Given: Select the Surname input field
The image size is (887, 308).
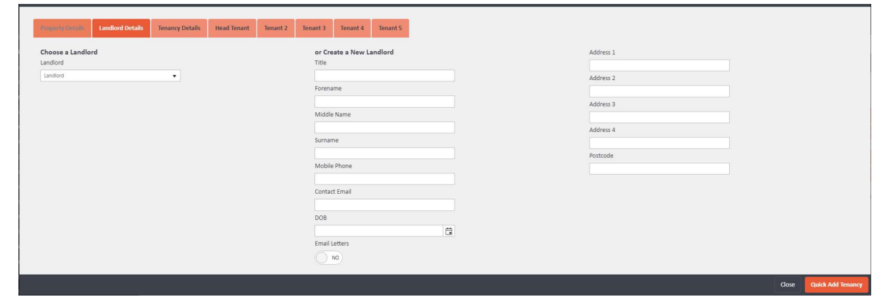Looking at the screenshot, I should [x=384, y=154].
